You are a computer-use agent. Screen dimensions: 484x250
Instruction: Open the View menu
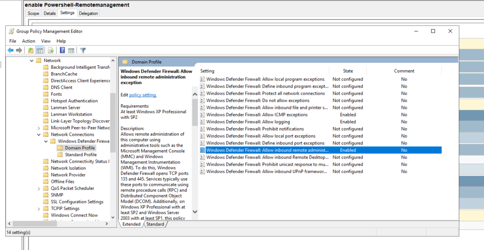[46, 41]
